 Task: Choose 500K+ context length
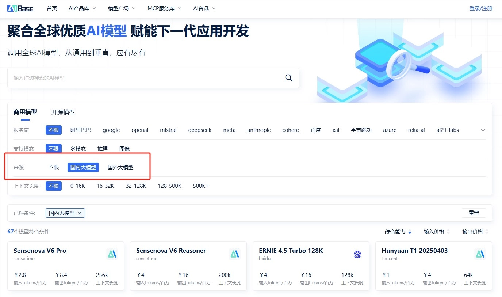pyautogui.click(x=201, y=186)
